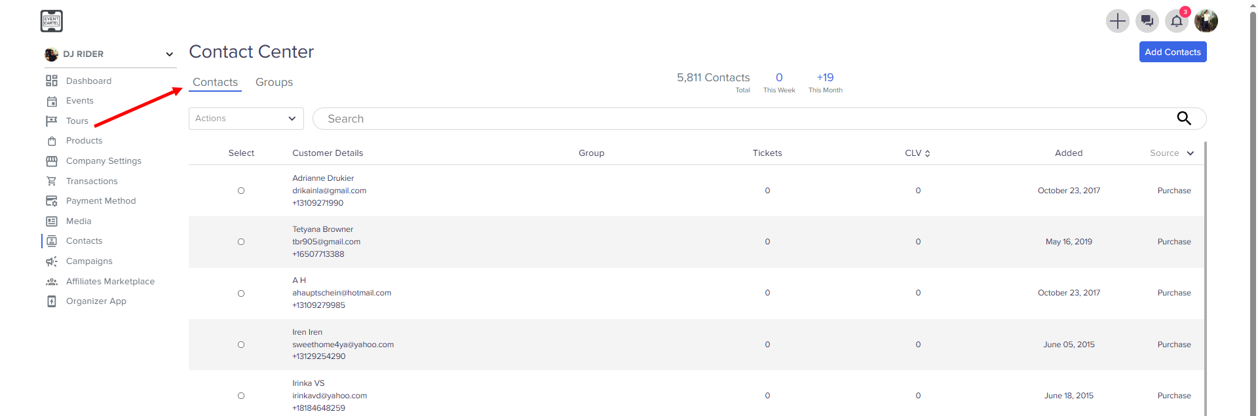Open Company Settings link

[104, 161]
